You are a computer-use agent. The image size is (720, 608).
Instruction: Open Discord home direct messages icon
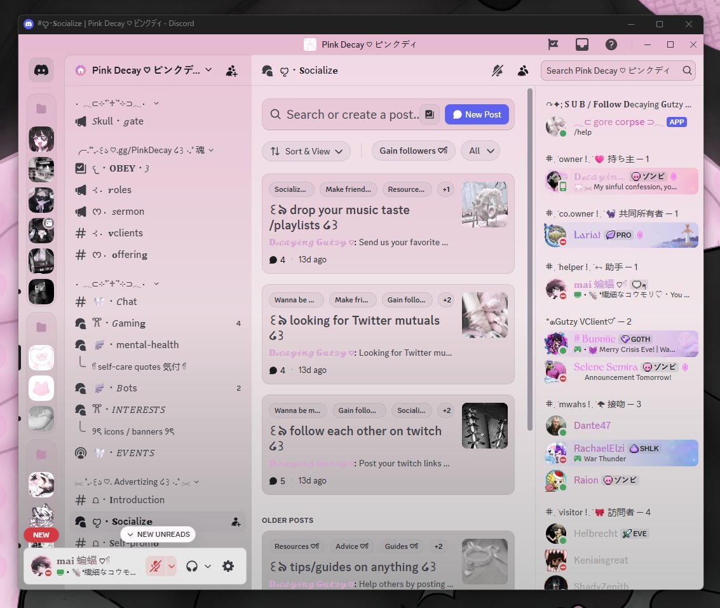tap(41, 70)
